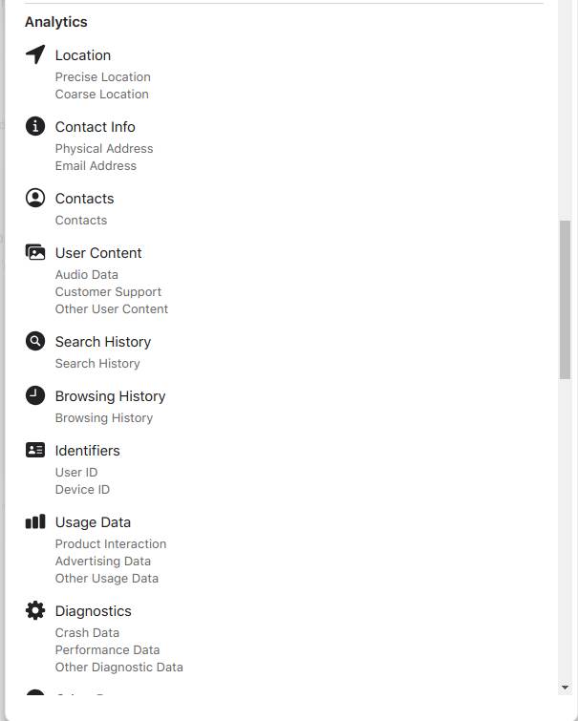Viewport: 578px width, 721px height.
Task: Click the scrollbar down arrow
Action: (x=565, y=688)
